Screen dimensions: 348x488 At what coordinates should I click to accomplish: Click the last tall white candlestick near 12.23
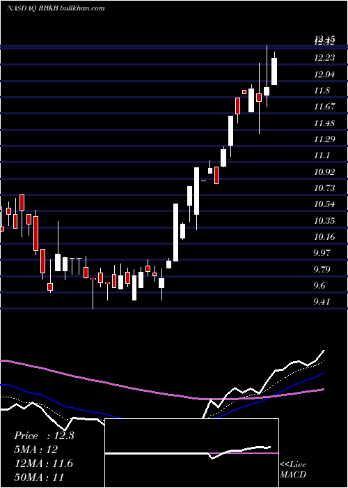(x=274, y=71)
